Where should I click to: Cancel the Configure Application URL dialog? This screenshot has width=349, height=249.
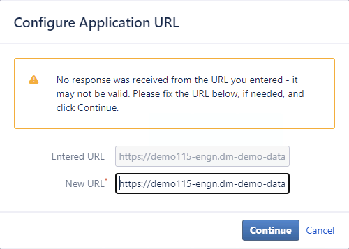click(x=320, y=230)
